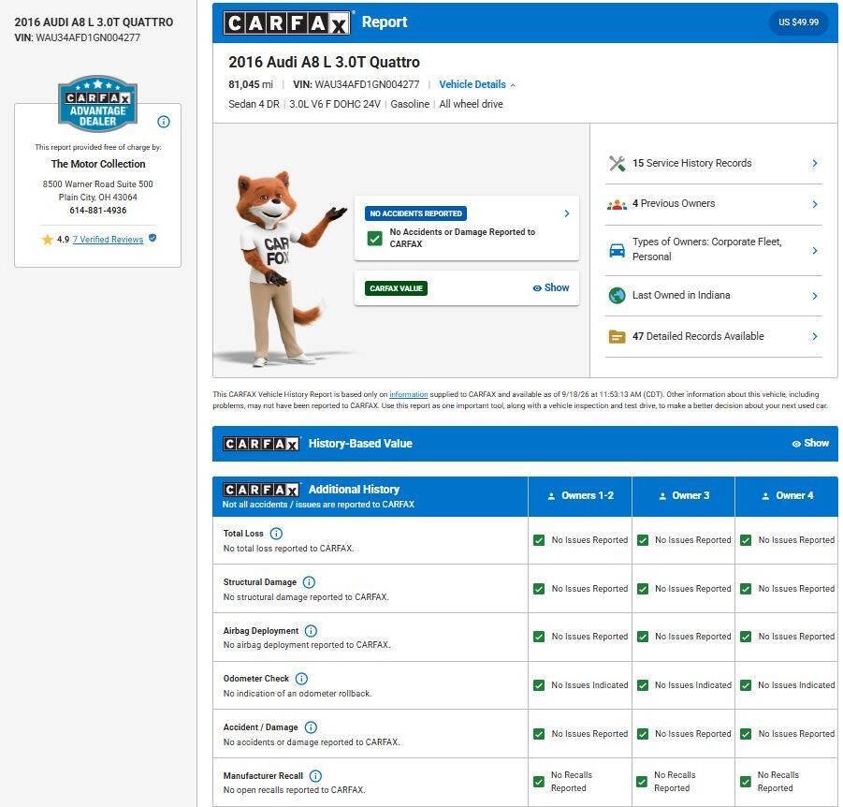Open info icon beside the Advantage Dealer badge
Viewport: 843px width, 807px height.
coord(164,122)
